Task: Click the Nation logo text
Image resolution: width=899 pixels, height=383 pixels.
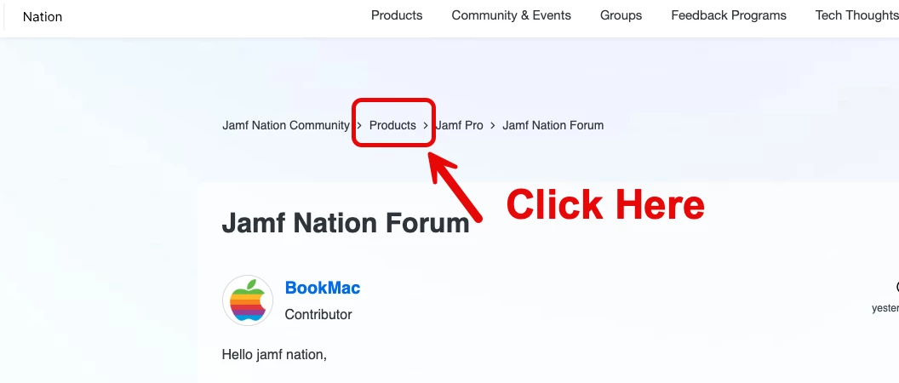Action: click(x=43, y=17)
